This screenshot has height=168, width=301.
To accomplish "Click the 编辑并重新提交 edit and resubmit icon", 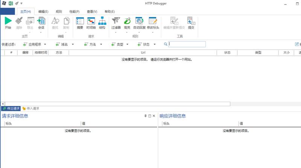I will click(174, 21).
